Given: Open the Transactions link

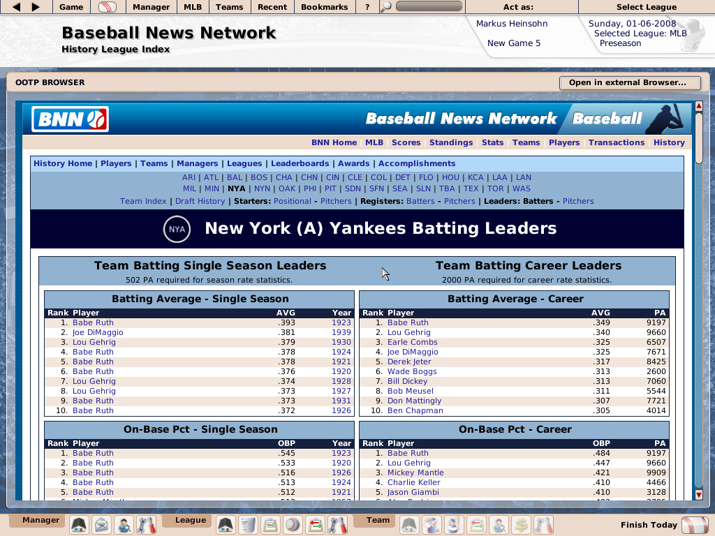Looking at the screenshot, I should (x=617, y=142).
